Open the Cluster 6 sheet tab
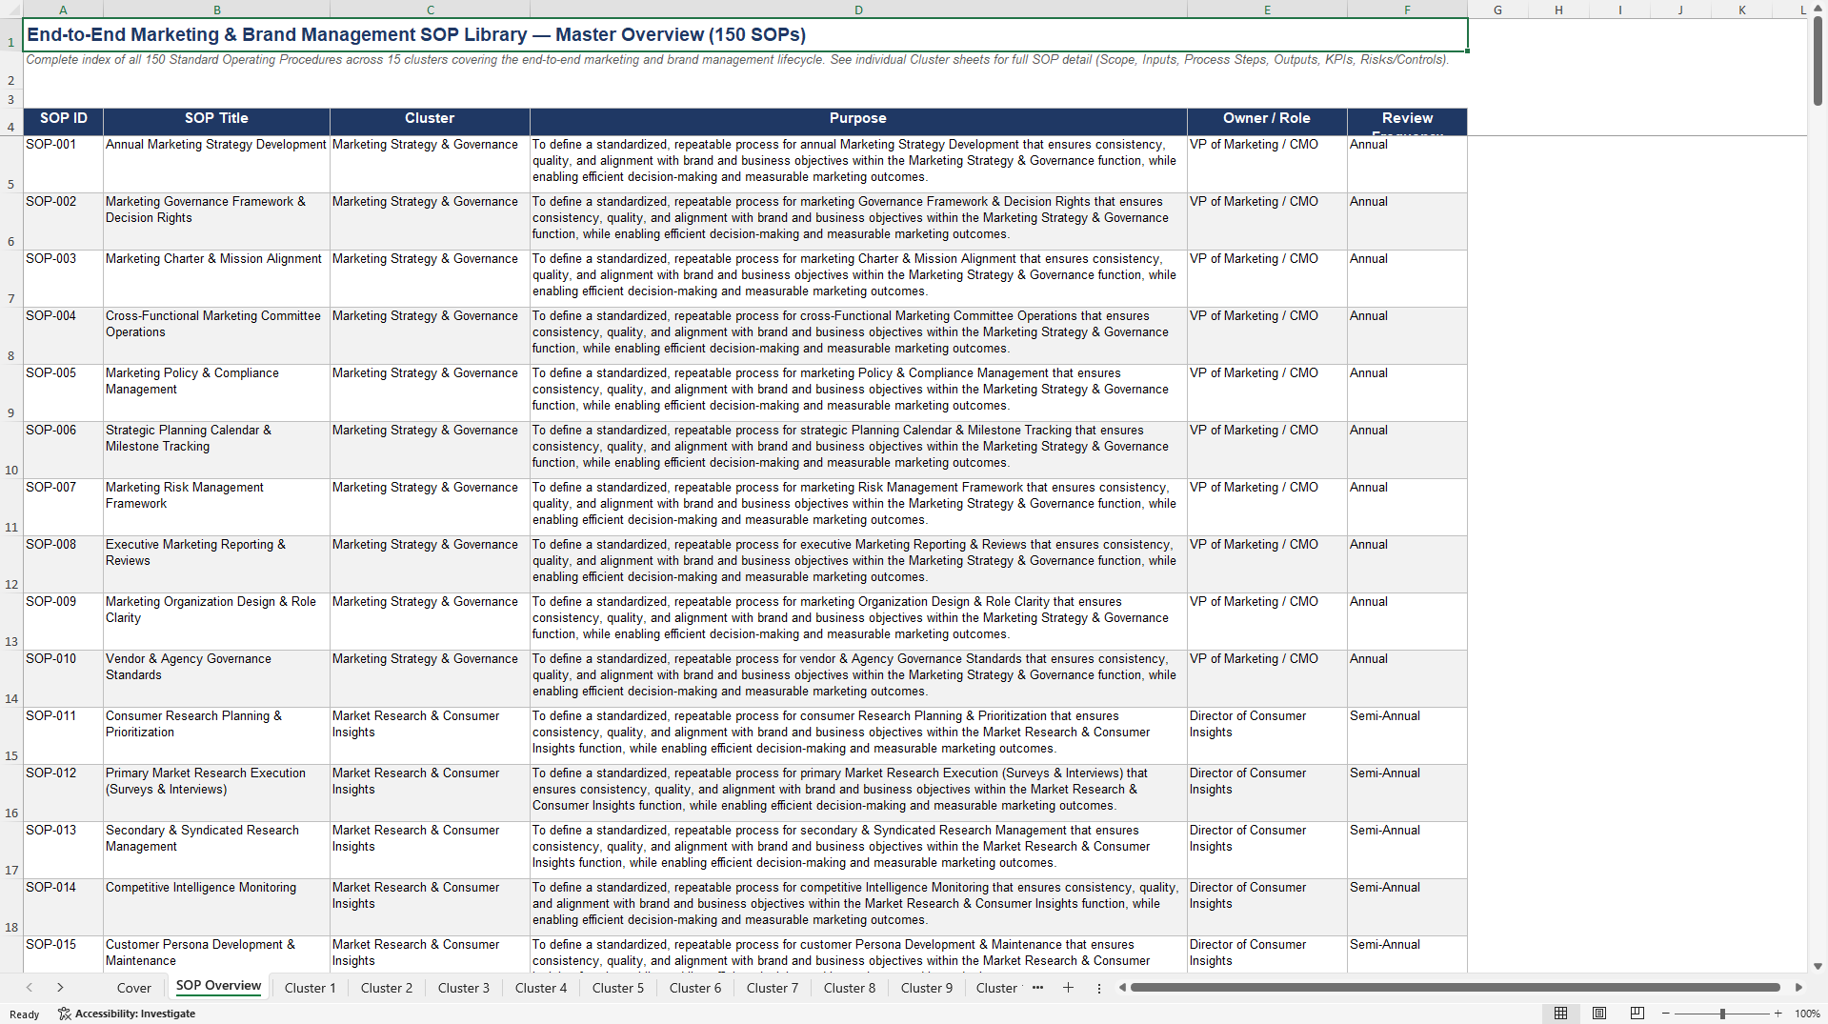Screen dimensions: 1828x1024 coord(695,988)
